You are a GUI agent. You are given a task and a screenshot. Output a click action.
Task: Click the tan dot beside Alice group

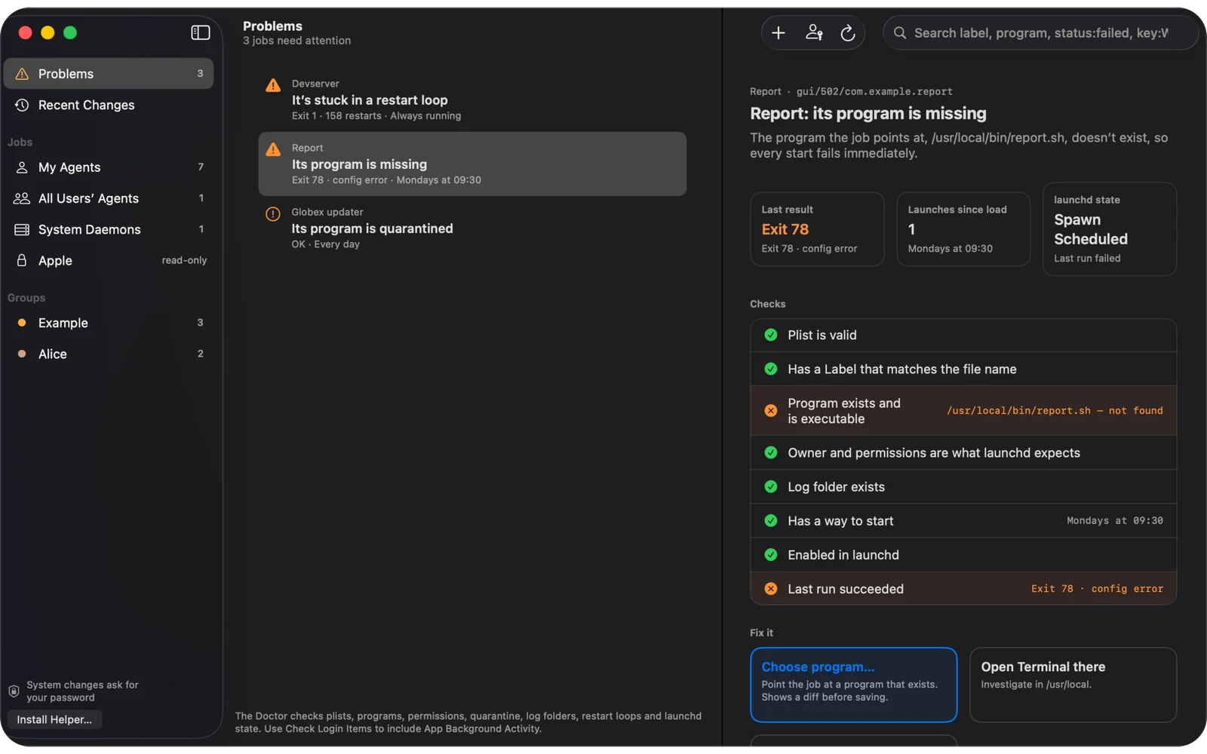pos(22,354)
